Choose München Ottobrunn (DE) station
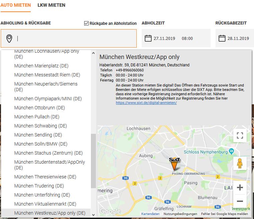The height and width of the screenshot is (219, 254). click(46, 108)
